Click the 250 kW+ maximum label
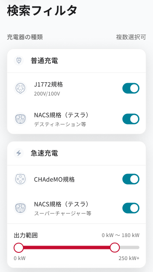Image resolution: width=153 pixels, height=272 pixels. (x=129, y=258)
